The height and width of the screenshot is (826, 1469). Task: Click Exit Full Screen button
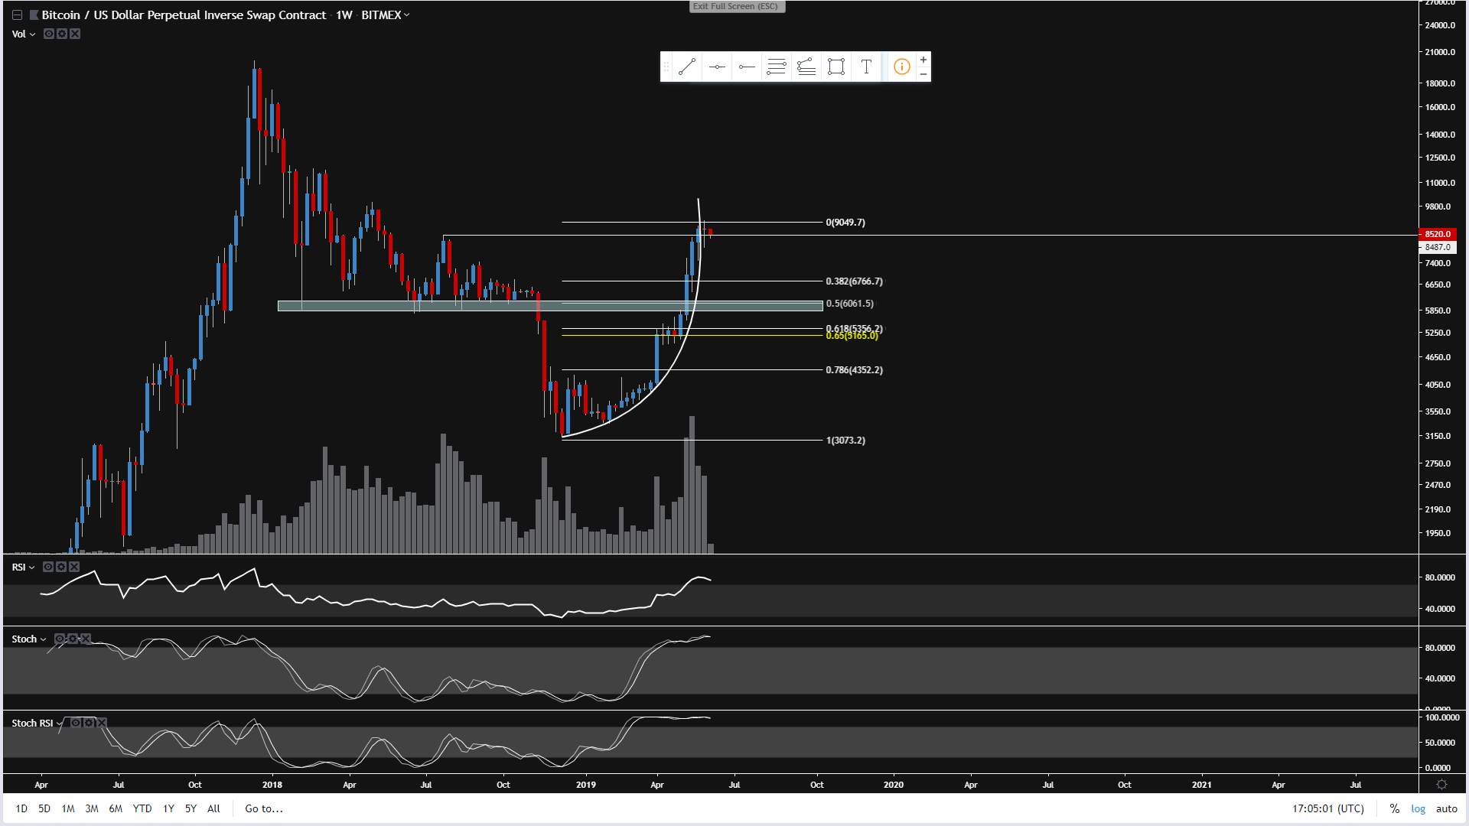(x=736, y=6)
